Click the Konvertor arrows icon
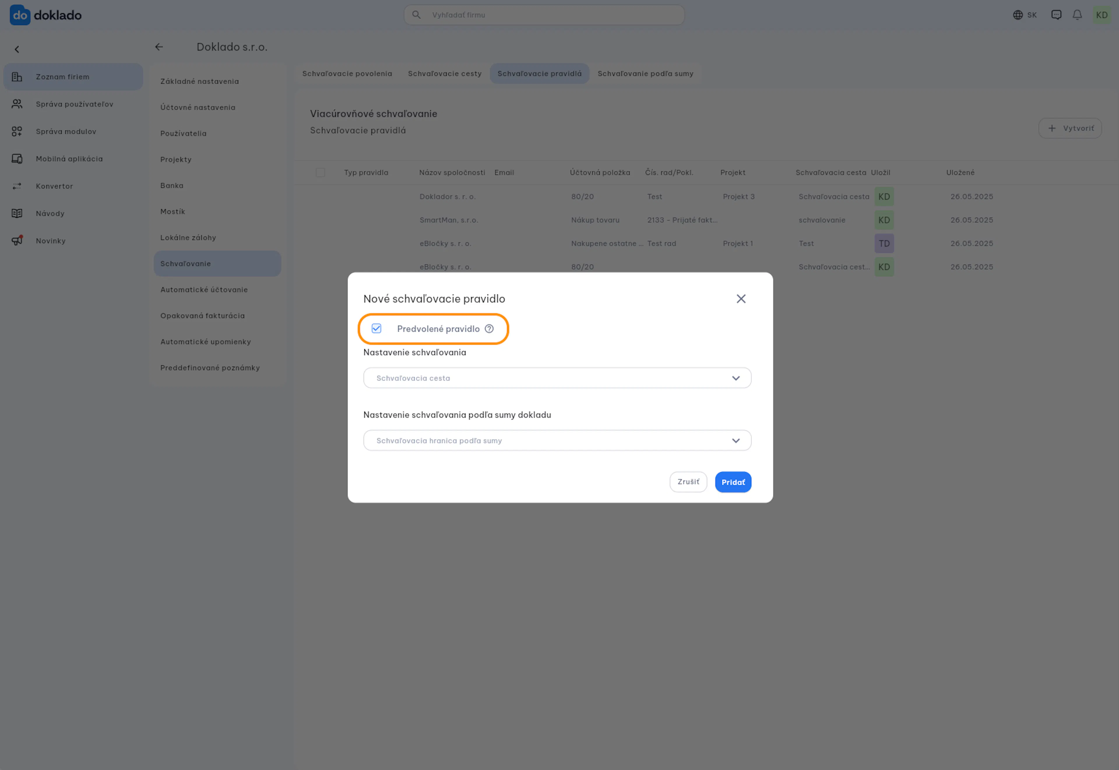Image resolution: width=1119 pixels, height=770 pixels. 17,186
